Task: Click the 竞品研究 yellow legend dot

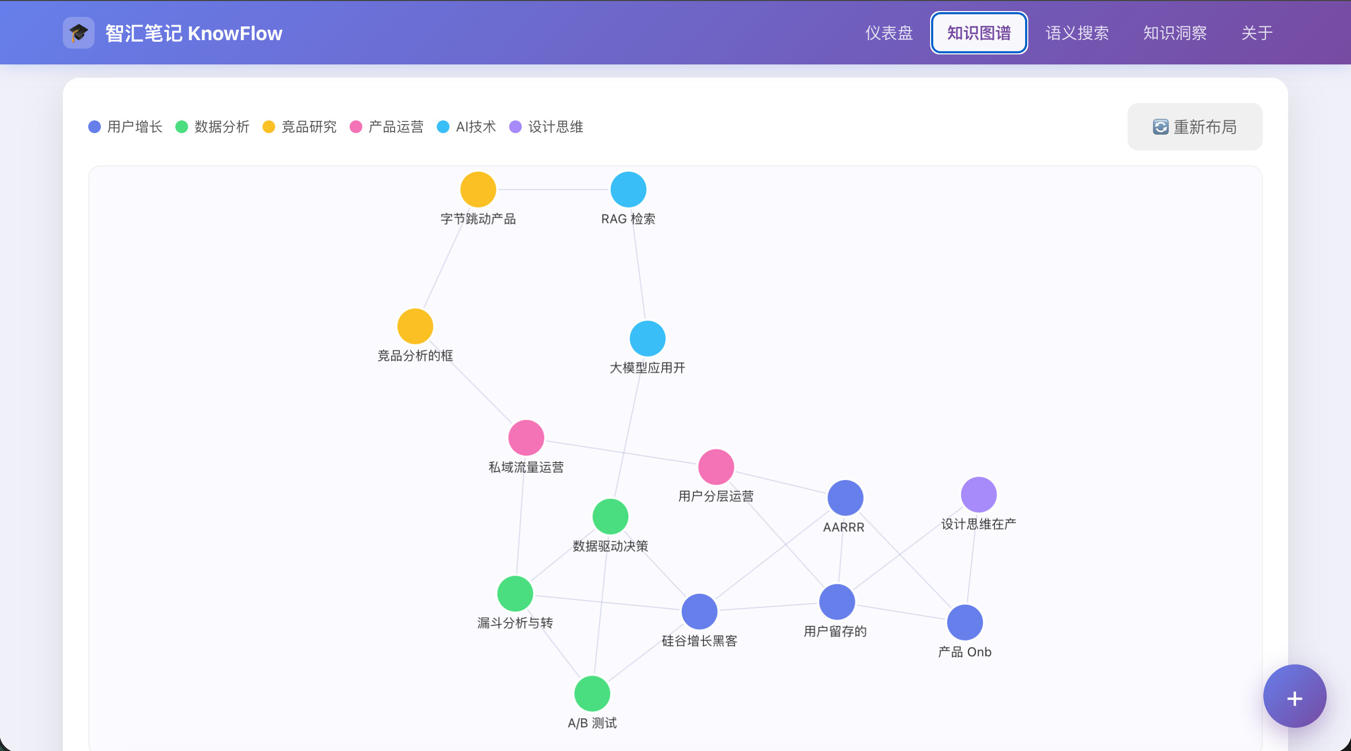Action: [269, 127]
